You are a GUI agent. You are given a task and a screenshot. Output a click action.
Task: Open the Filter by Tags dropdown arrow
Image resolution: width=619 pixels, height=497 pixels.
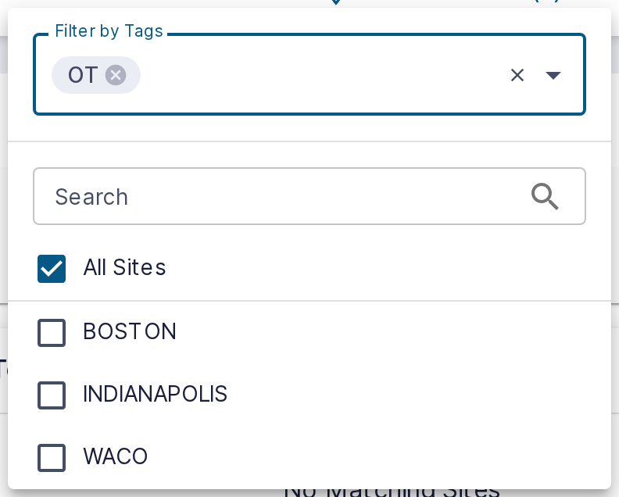click(x=553, y=75)
